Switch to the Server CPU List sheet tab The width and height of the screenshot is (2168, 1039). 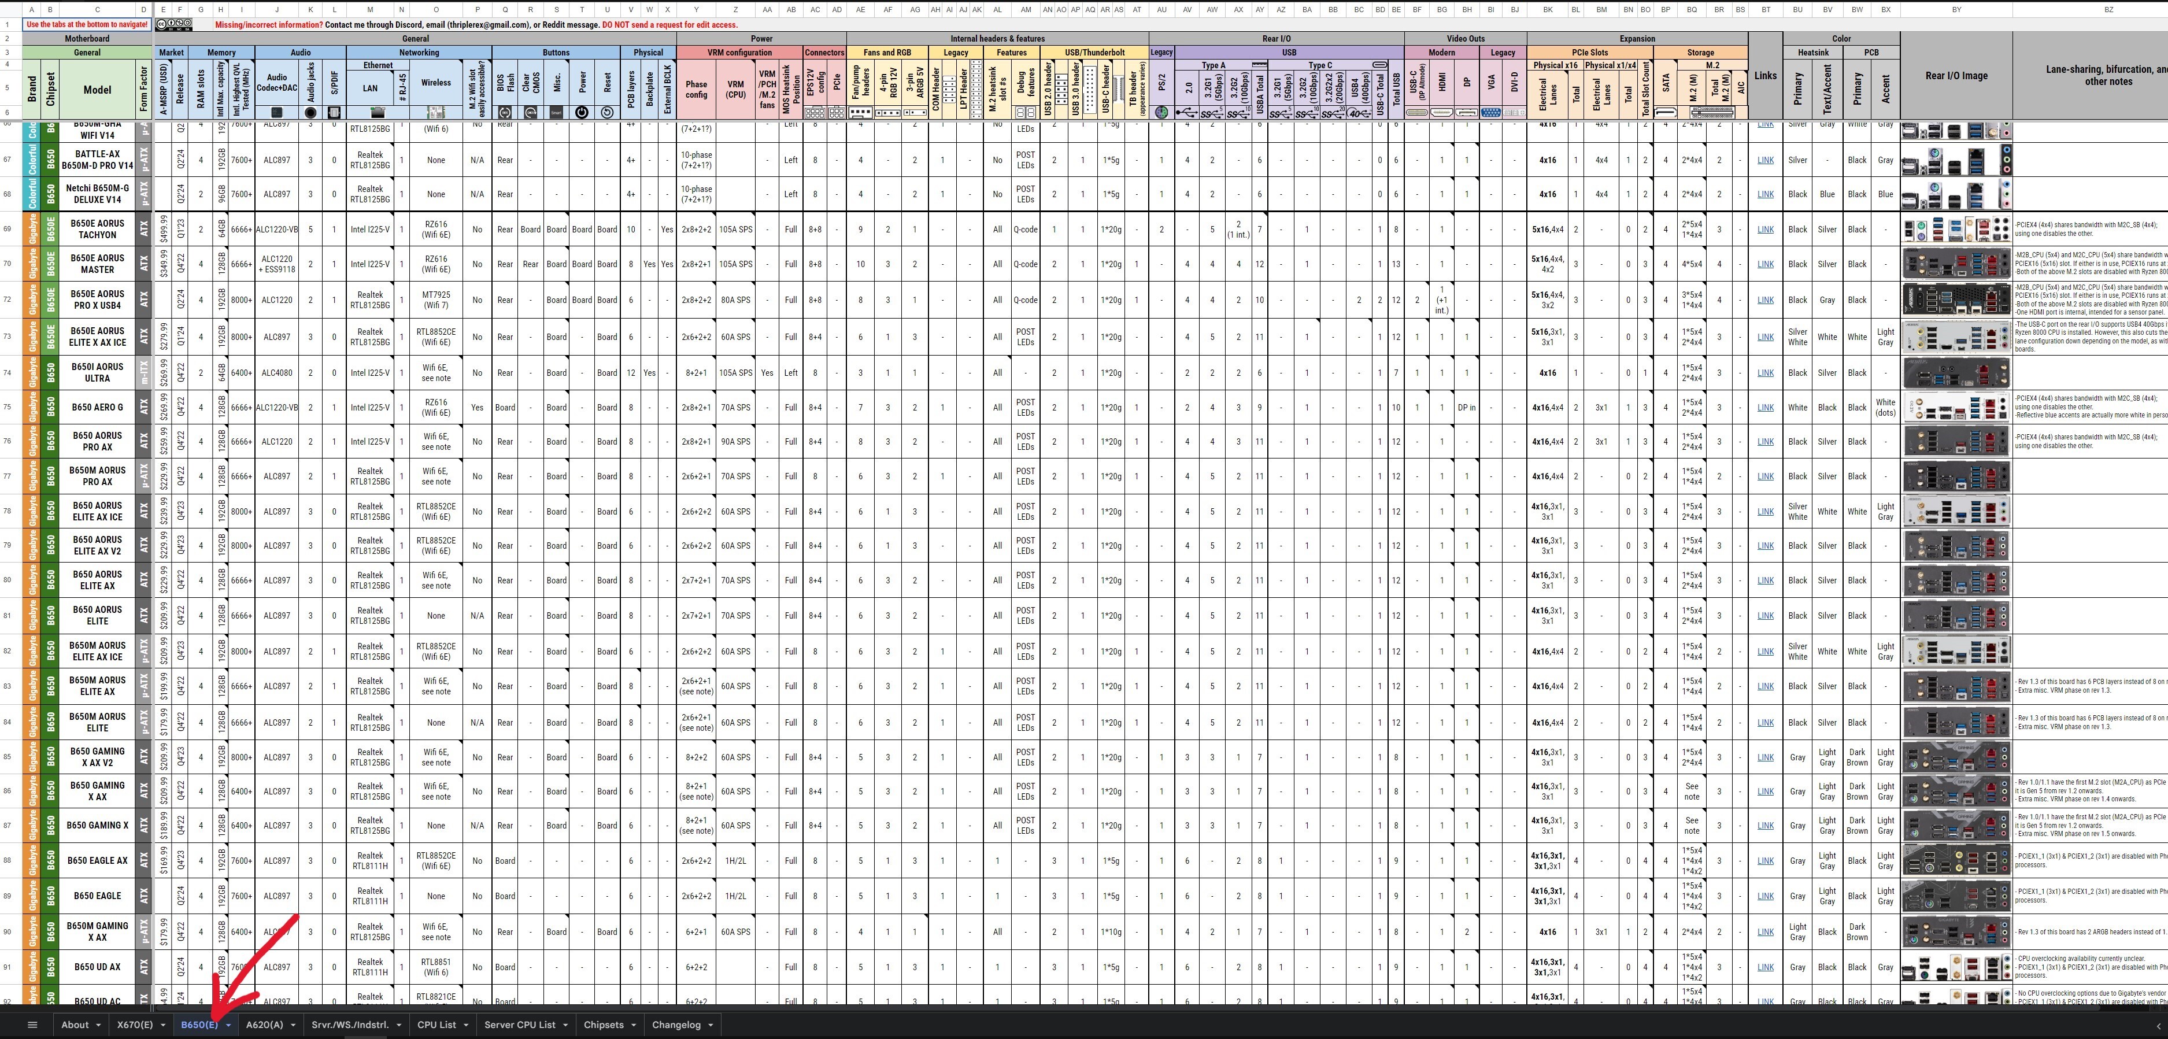pos(520,1025)
